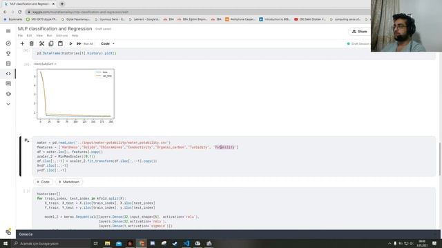Open Task View on the taskbar

(95, 243)
